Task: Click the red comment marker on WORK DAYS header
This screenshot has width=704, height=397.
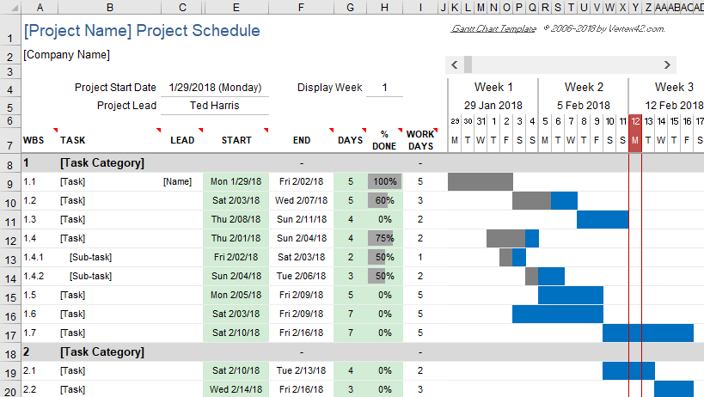Action: click(x=436, y=130)
